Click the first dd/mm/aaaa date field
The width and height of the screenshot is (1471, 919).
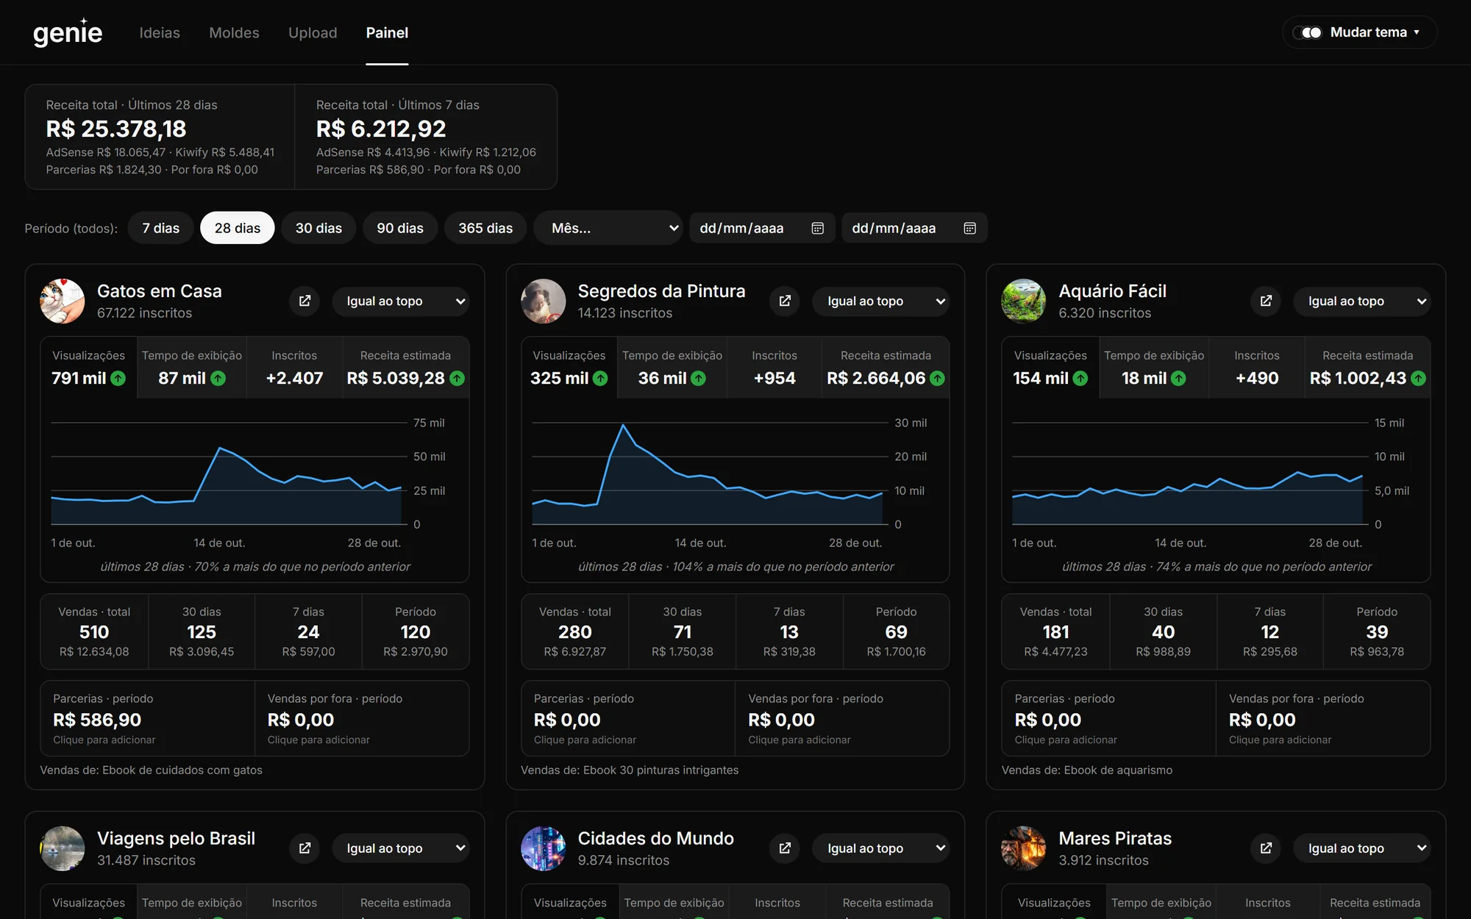click(x=762, y=228)
